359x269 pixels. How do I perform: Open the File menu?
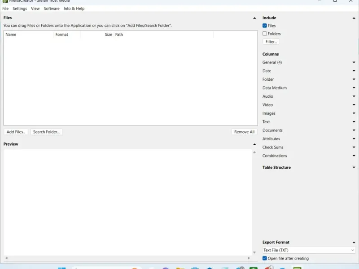[x=5, y=9]
